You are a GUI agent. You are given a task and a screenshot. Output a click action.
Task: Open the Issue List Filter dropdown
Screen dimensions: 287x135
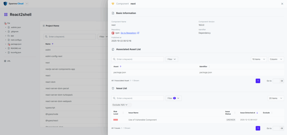[174, 98]
